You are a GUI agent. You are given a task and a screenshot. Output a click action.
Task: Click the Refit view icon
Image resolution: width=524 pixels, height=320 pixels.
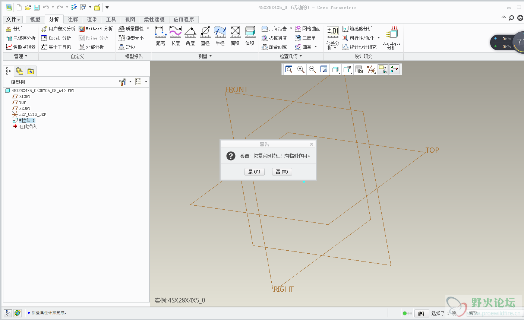point(289,69)
